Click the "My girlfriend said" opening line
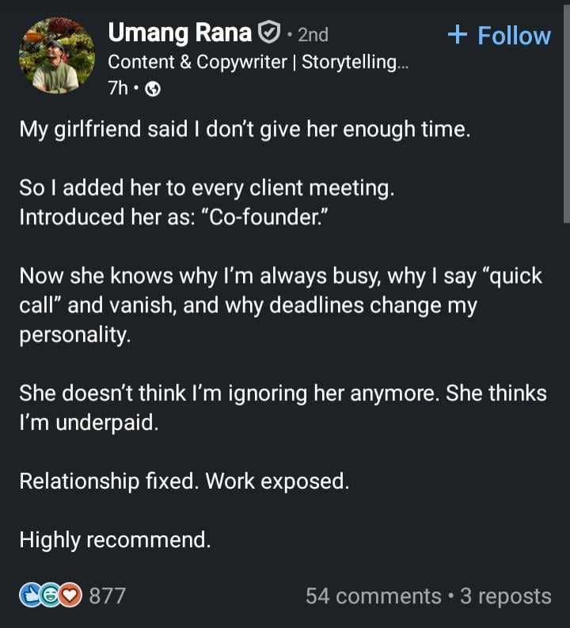Viewport: 570px width, 628px height. click(245, 128)
